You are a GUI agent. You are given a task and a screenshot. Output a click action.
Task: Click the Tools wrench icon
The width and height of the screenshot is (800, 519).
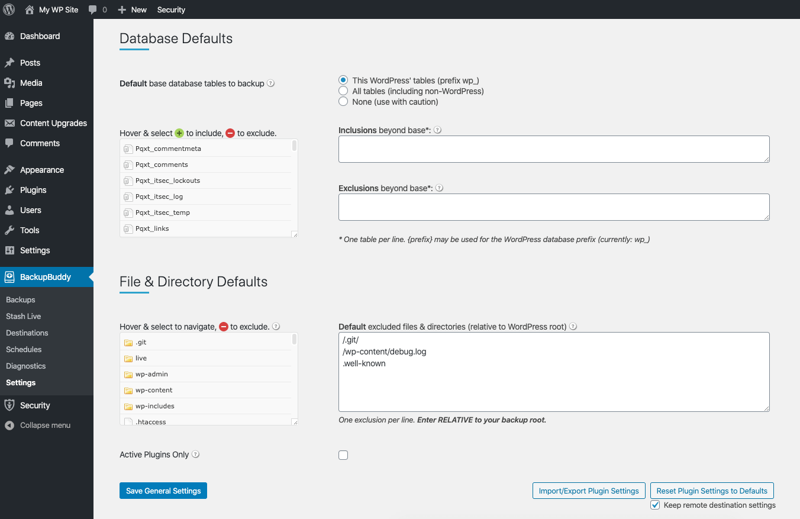point(9,230)
